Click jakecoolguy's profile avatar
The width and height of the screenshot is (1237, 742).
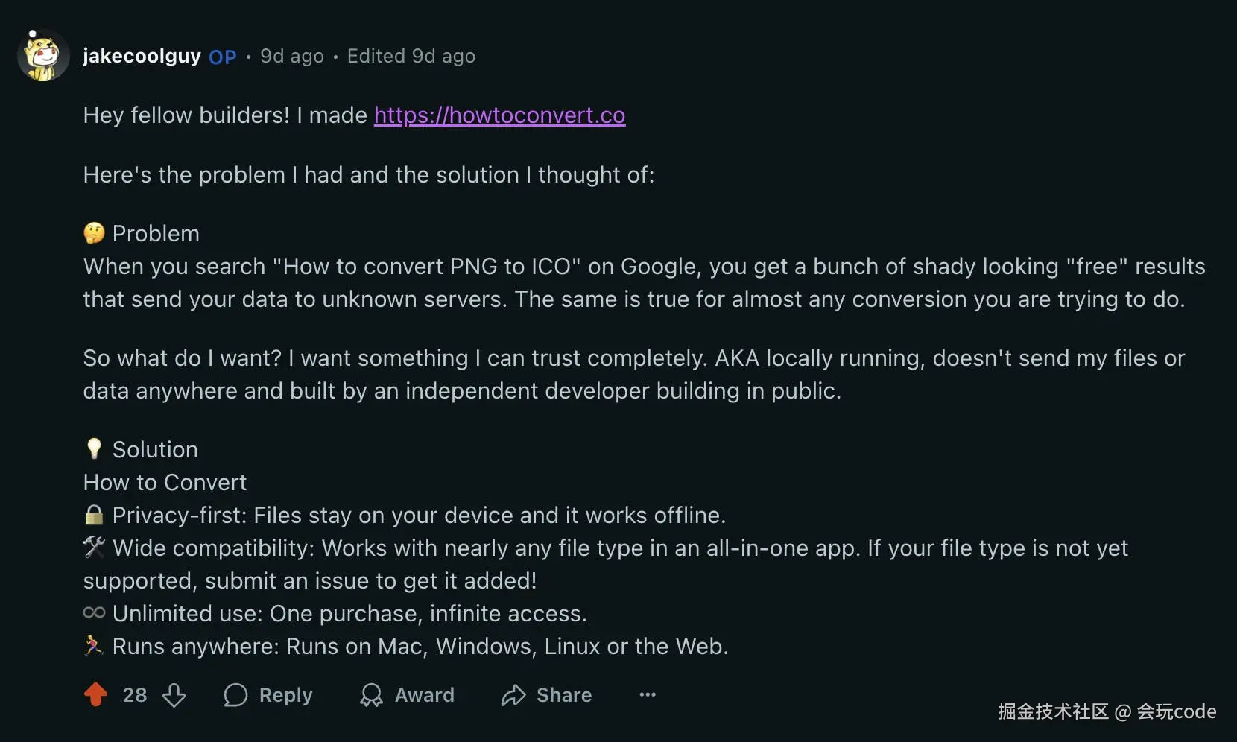[x=42, y=55]
